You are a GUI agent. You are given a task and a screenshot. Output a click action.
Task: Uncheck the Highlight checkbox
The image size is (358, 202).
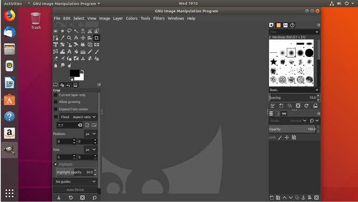pos(55,164)
